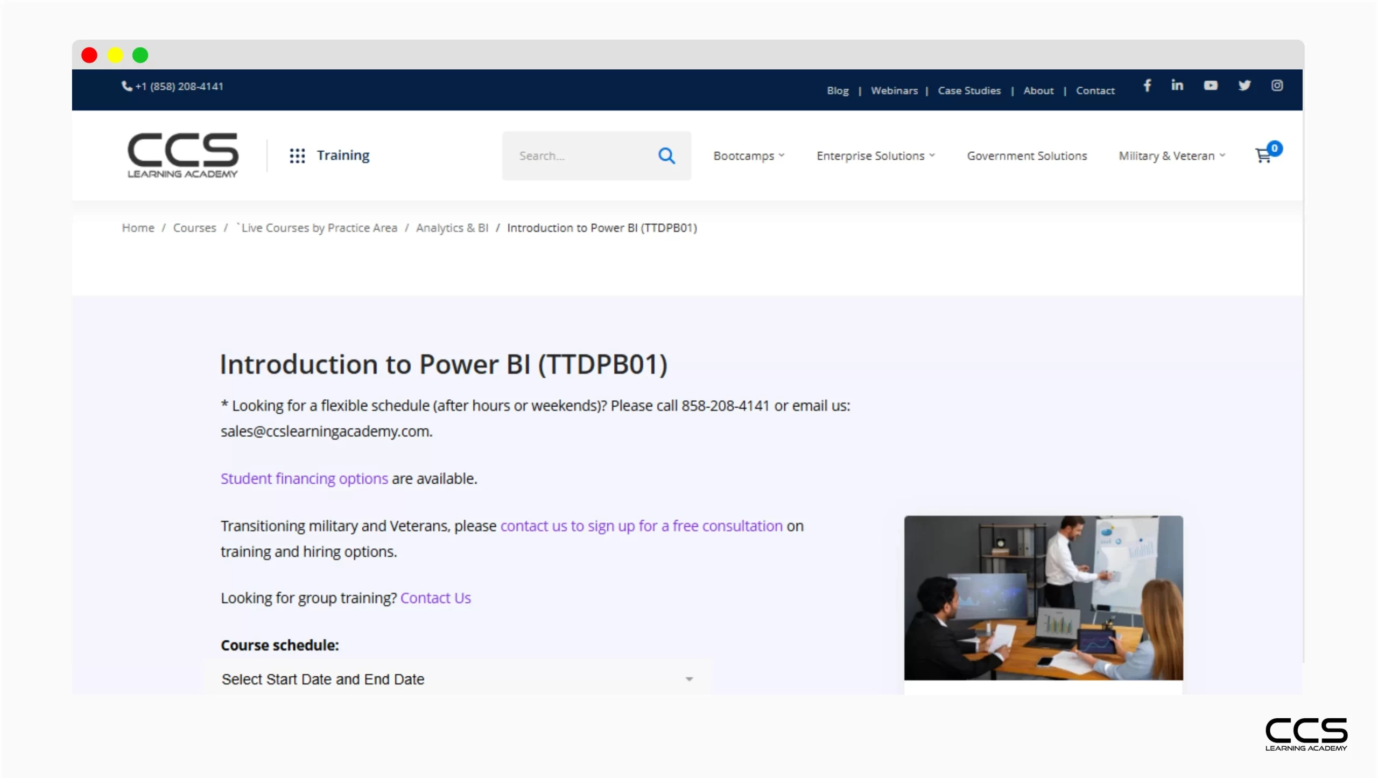Click the green maximize dot

coord(140,55)
